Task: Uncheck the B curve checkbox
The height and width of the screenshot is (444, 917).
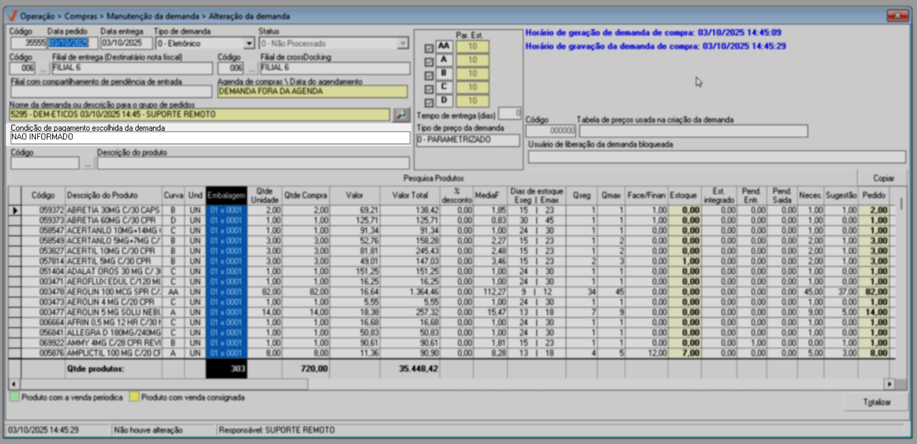Action: point(429,76)
